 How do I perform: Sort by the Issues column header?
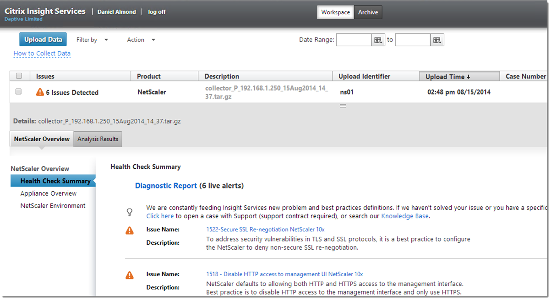81,76
